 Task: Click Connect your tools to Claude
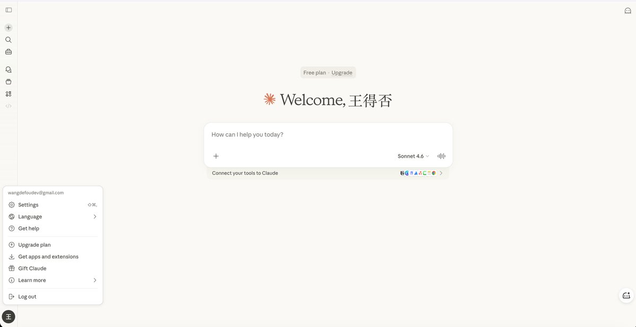[x=245, y=173]
